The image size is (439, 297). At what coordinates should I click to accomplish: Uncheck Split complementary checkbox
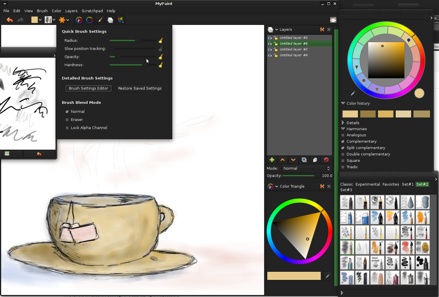point(343,148)
